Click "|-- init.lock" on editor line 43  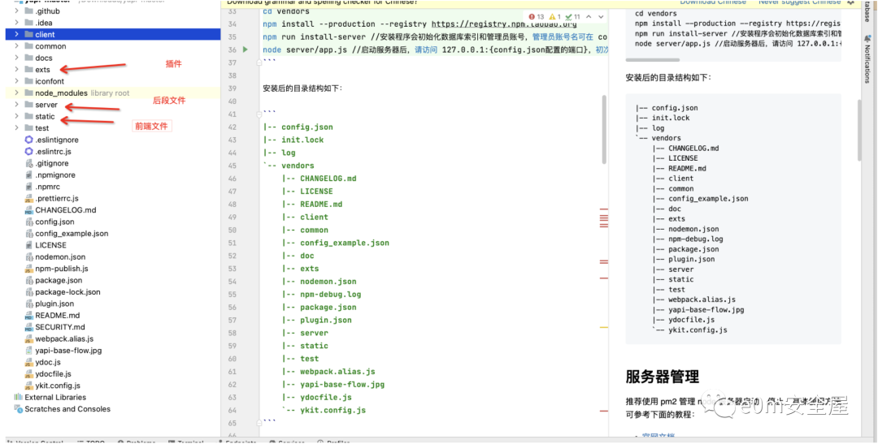click(x=293, y=140)
